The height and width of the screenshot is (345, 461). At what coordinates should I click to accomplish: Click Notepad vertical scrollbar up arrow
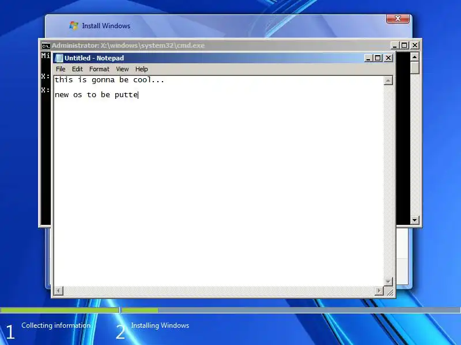(x=388, y=80)
